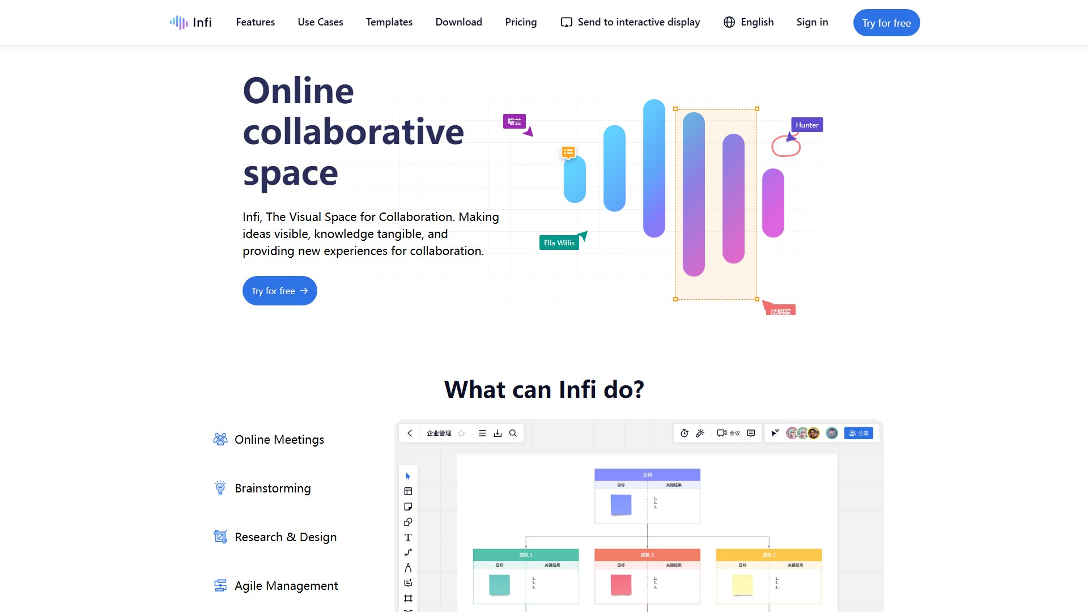Open the hamburger menu icon in the board toolbar
This screenshot has height=612, width=1088.
[x=482, y=433]
